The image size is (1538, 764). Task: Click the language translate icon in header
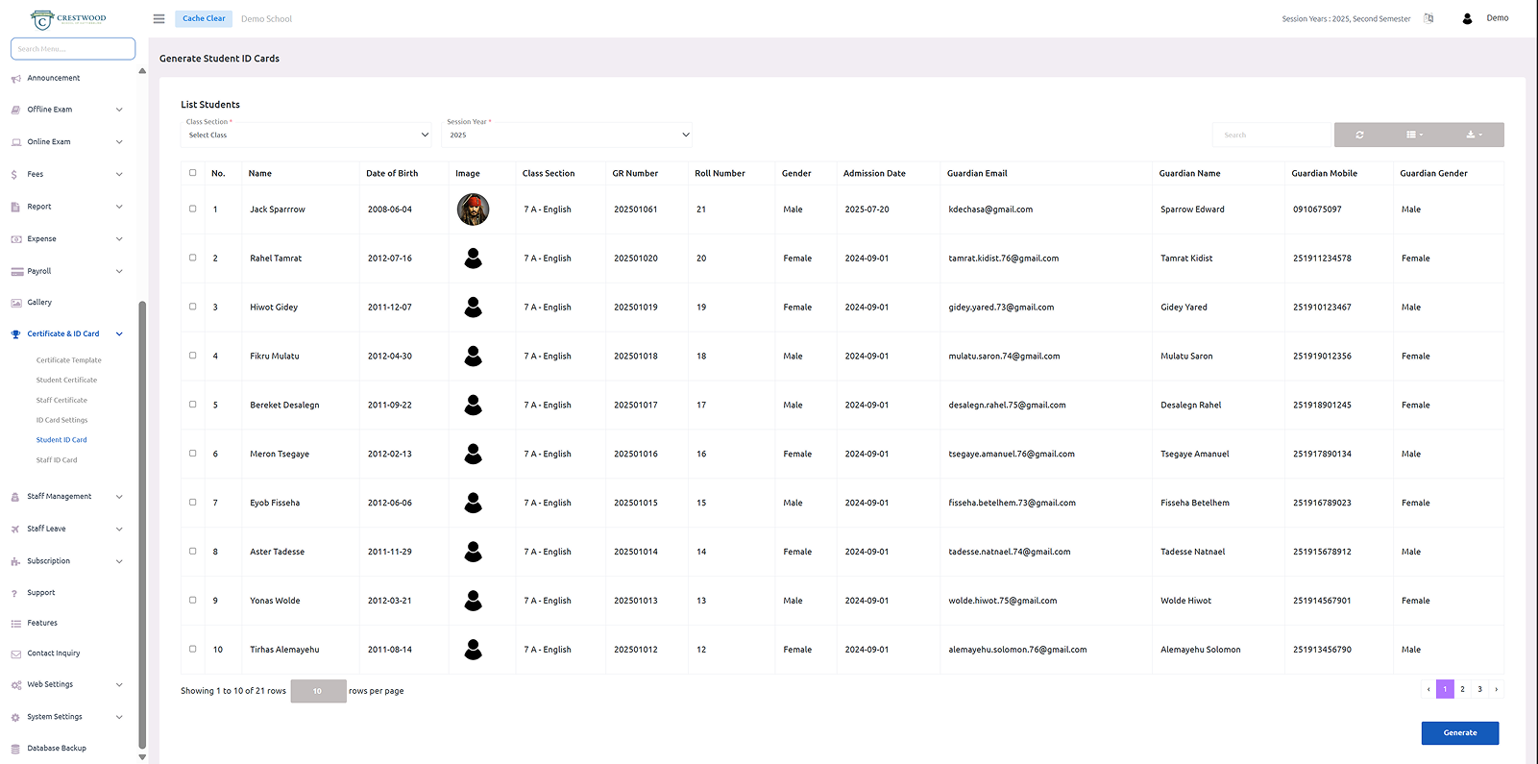tap(1428, 18)
